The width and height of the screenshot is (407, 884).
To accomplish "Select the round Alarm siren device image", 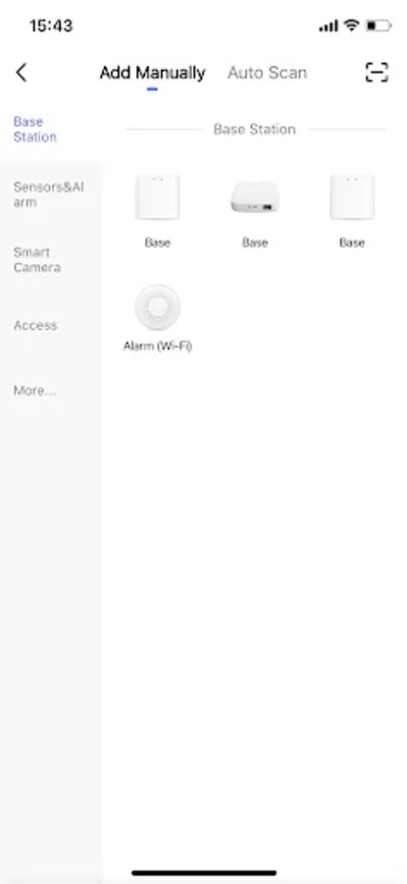I will tap(158, 306).
